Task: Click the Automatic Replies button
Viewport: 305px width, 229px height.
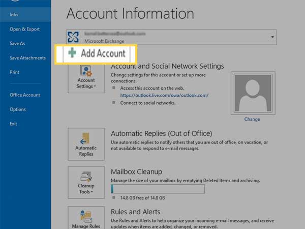Action: (86, 144)
